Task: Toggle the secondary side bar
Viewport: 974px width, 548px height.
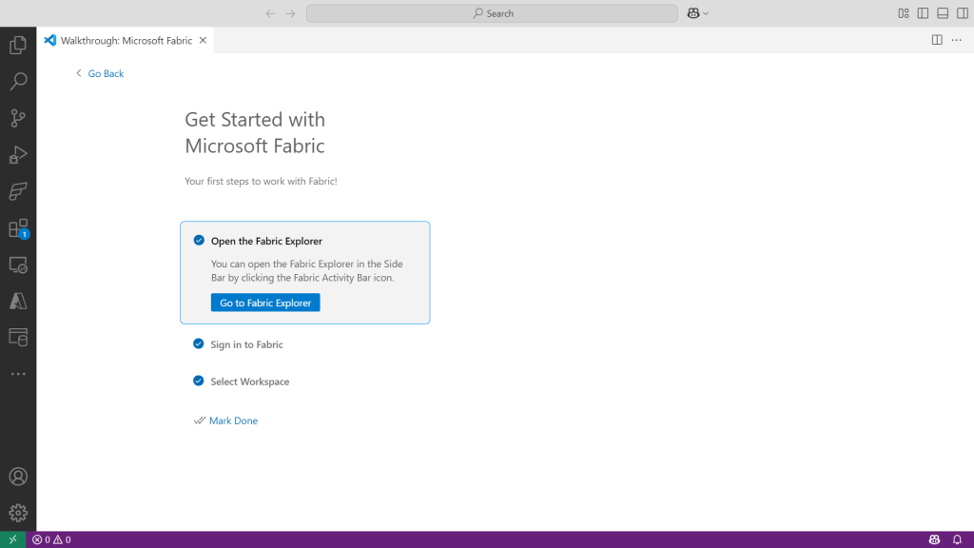Action: tap(963, 13)
